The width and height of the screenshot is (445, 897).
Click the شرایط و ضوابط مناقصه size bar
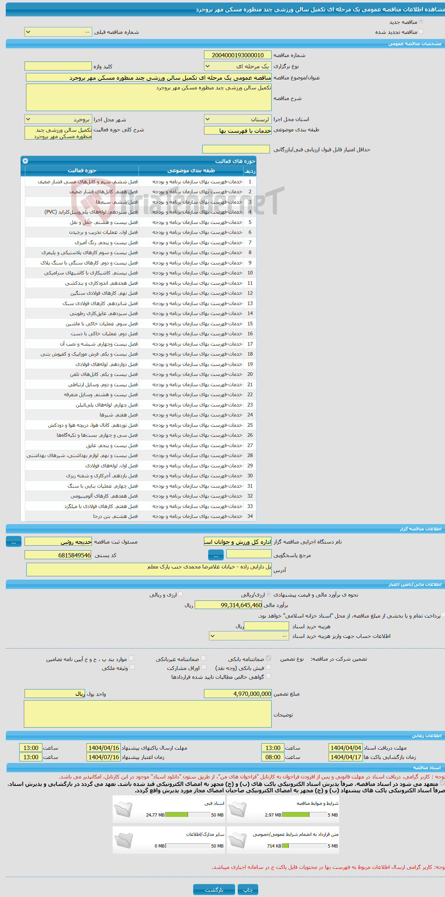[305, 815]
